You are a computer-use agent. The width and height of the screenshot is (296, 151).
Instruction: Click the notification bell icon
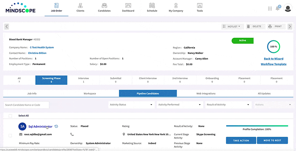coord(278,9)
